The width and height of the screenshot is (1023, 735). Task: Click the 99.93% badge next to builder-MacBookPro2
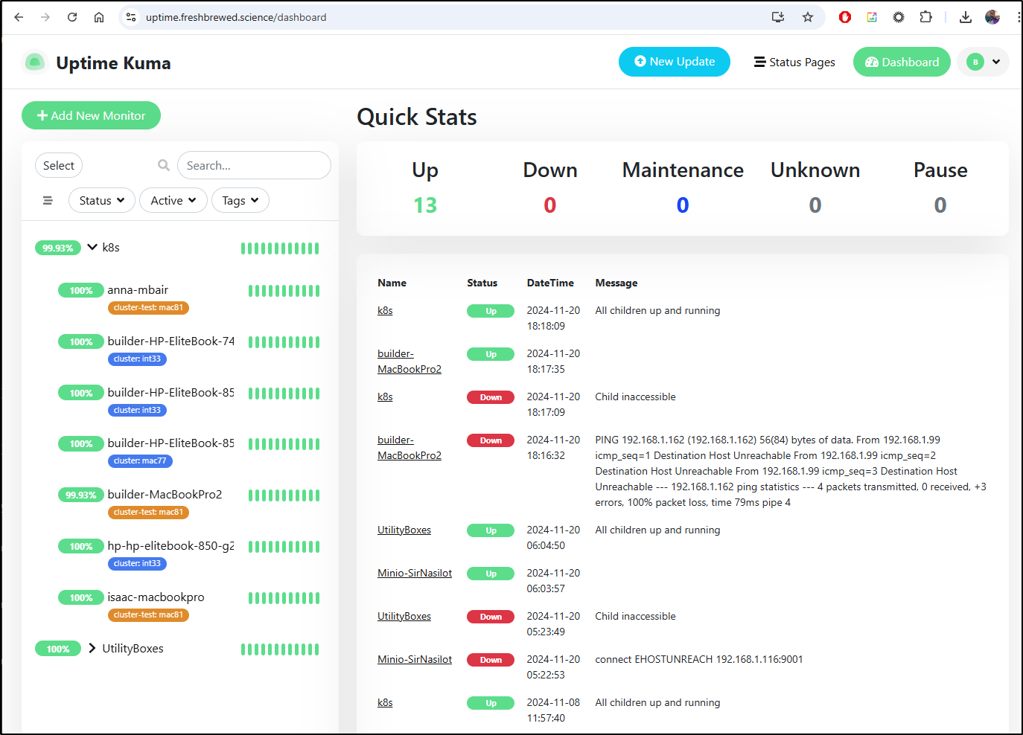[81, 495]
